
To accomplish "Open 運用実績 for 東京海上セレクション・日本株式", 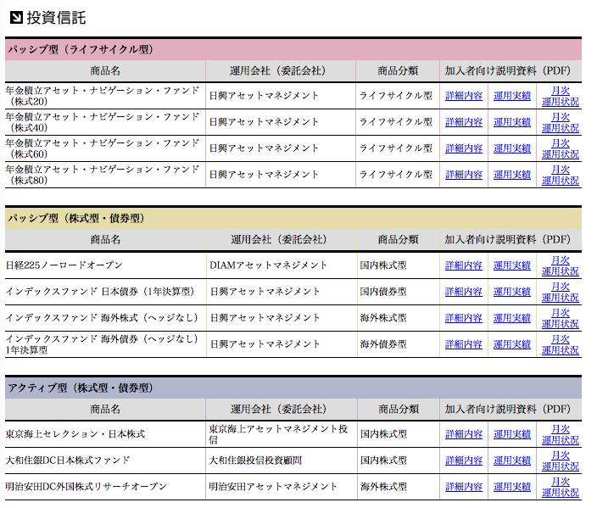I will pos(512,434).
